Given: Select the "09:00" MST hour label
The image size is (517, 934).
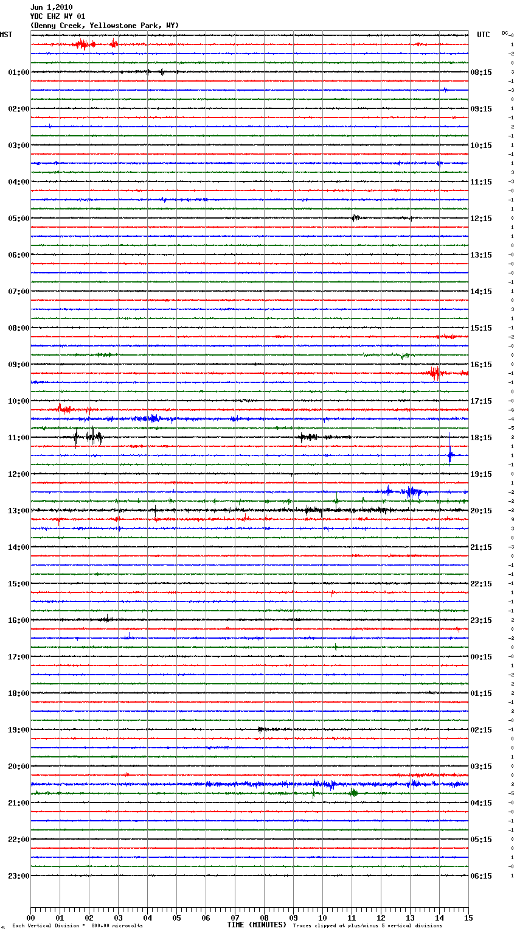Looking at the screenshot, I should 19,365.
